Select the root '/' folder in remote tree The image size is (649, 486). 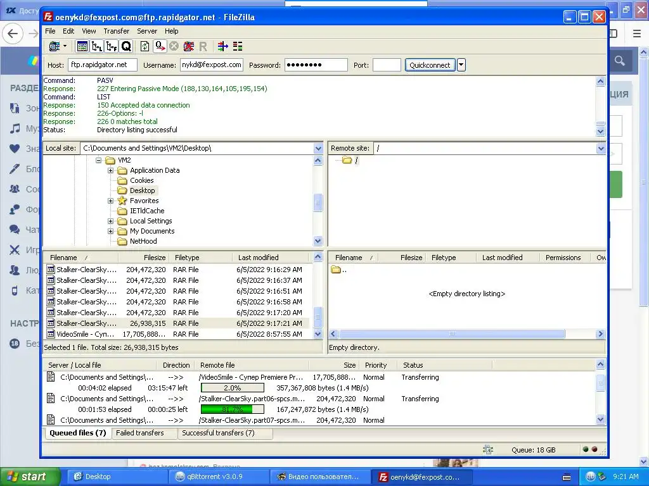356,160
